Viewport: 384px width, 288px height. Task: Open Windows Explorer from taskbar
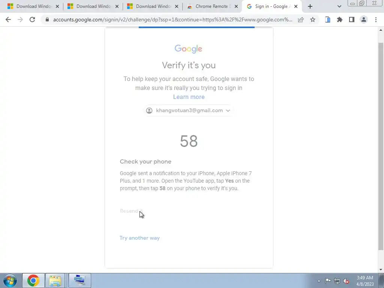coord(55,280)
